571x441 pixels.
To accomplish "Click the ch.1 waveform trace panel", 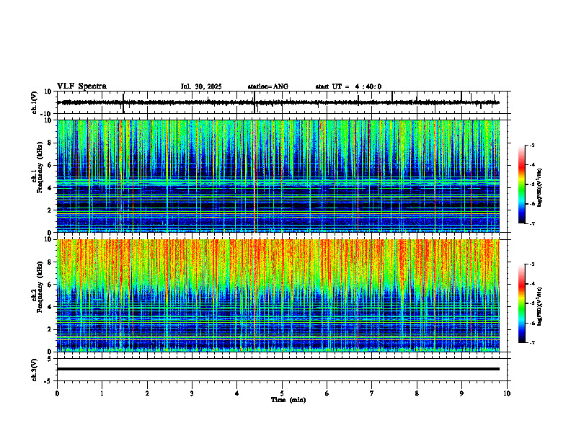I will click(x=282, y=102).
